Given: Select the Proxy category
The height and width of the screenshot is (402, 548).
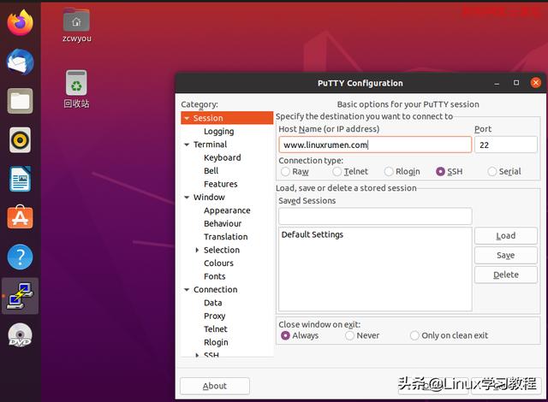Looking at the screenshot, I should [215, 316].
